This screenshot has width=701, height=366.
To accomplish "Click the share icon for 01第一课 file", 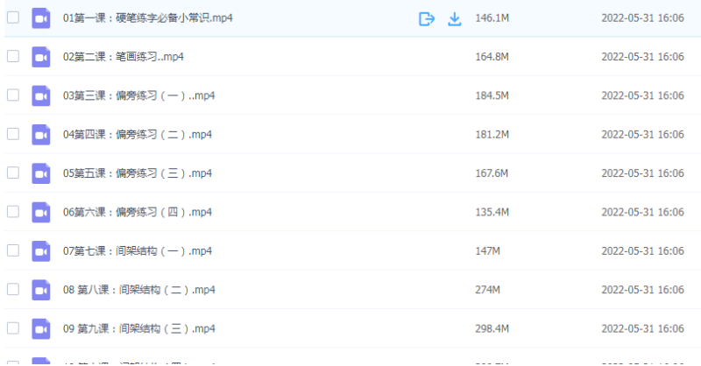I will pyautogui.click(x=427, y=18).
